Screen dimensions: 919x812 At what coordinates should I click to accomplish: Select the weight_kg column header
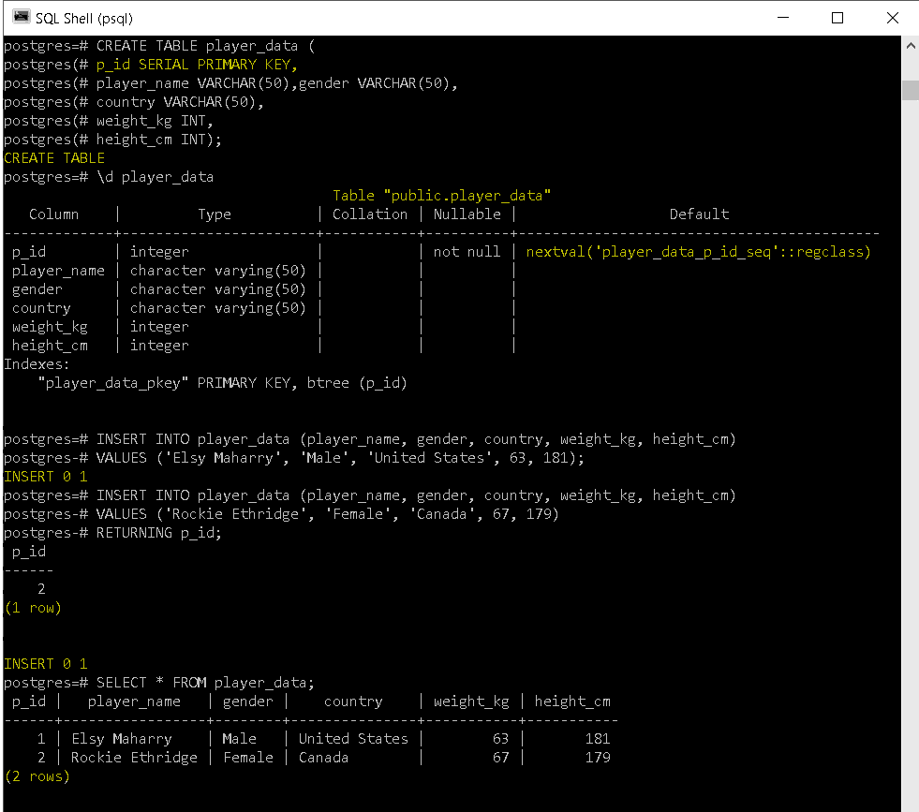click(x=471, y=701)
